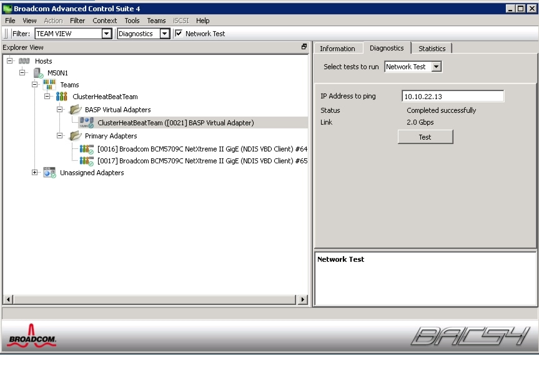
Task: Open the Help menu
Action: point(203,21)
